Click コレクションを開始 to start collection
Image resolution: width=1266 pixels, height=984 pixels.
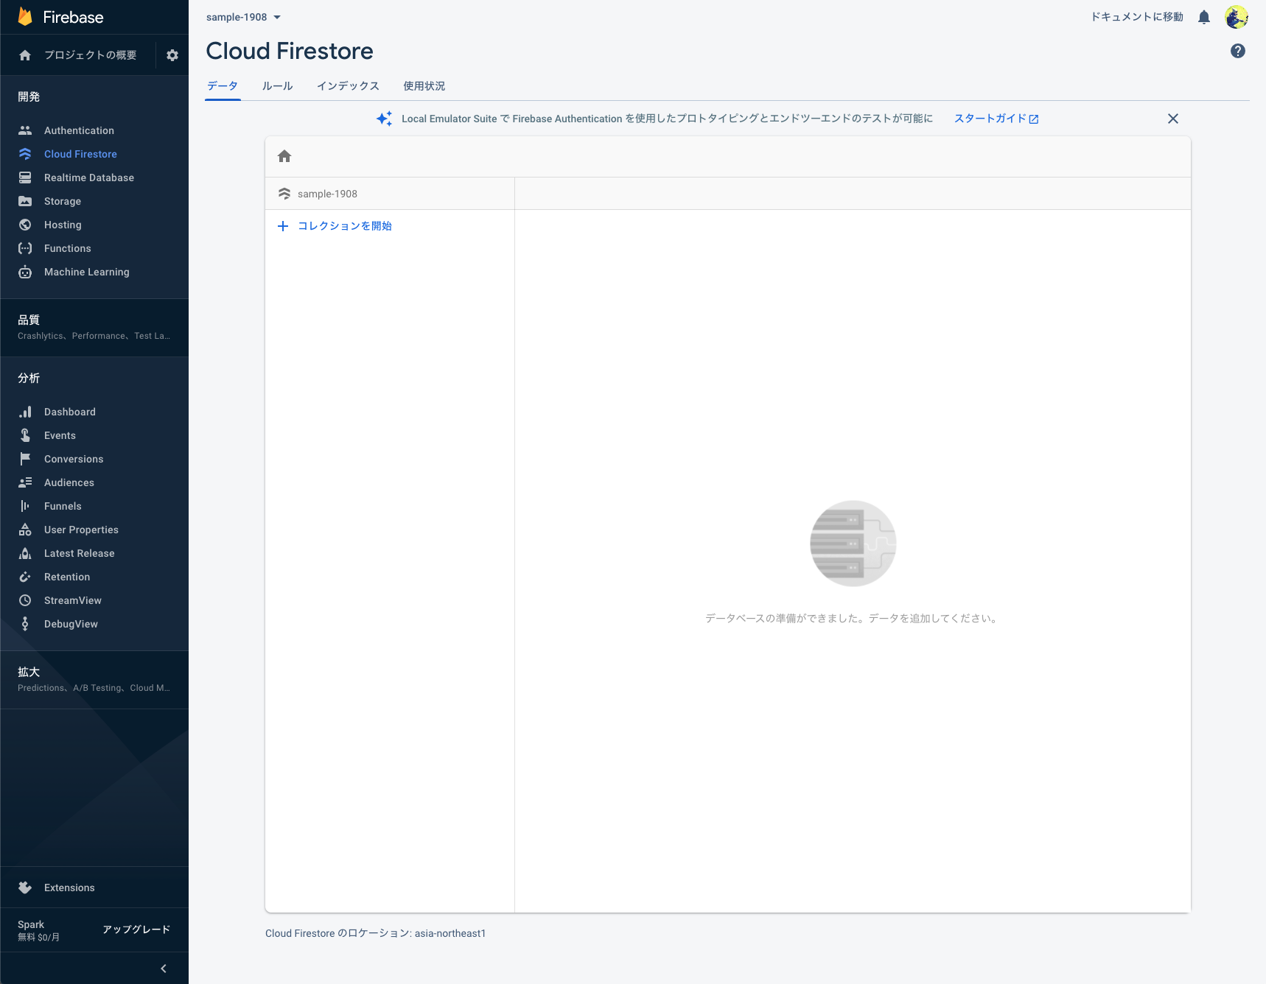pyautogui.click(x=335, y=226)
